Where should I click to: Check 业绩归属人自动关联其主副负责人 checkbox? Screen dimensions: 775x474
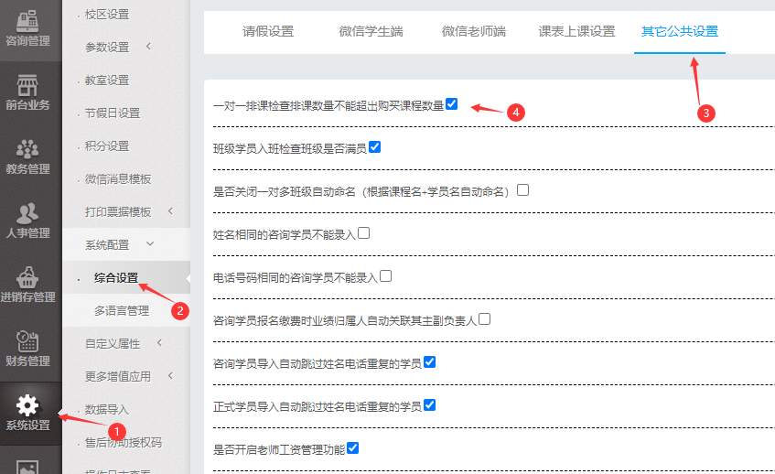point(484,318)
